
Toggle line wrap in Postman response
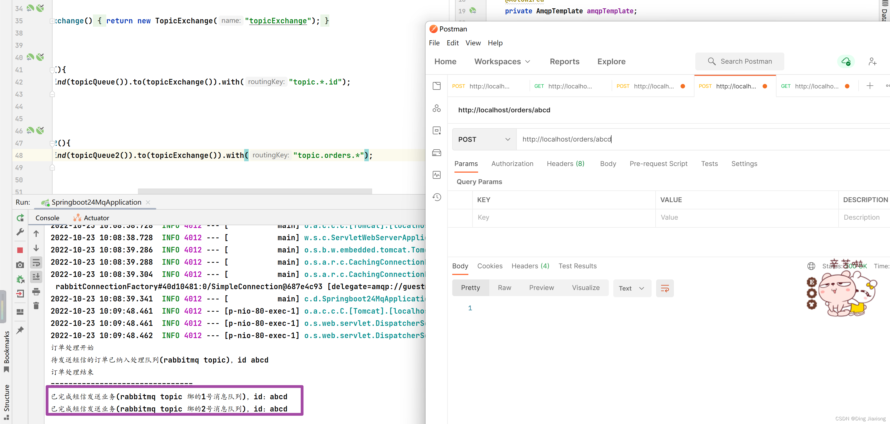(665, 288)
